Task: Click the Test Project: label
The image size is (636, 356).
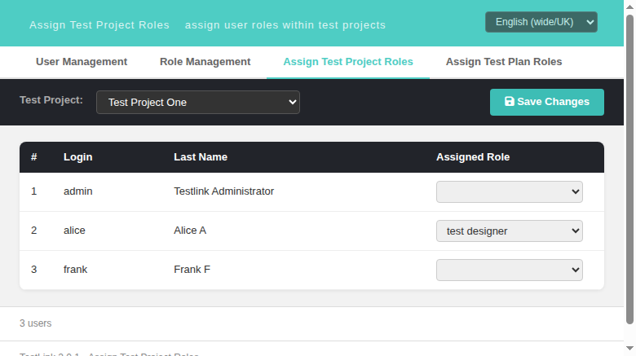Action: [51, 99]
